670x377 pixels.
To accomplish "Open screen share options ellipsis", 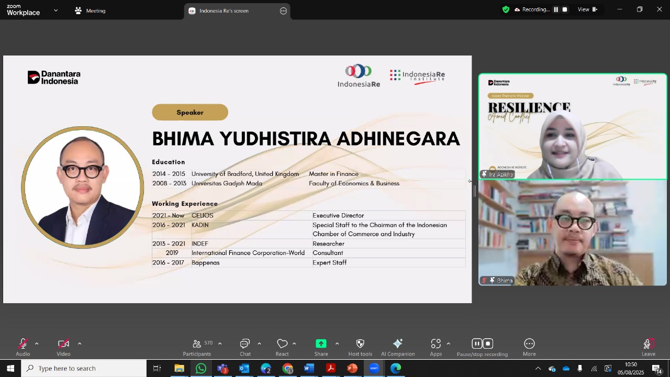I will [x=283, y=10].
